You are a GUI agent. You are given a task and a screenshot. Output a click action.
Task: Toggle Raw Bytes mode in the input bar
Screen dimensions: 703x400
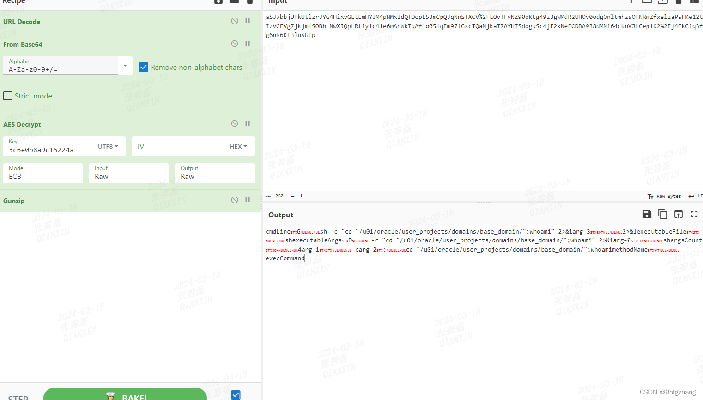[664, 196]
